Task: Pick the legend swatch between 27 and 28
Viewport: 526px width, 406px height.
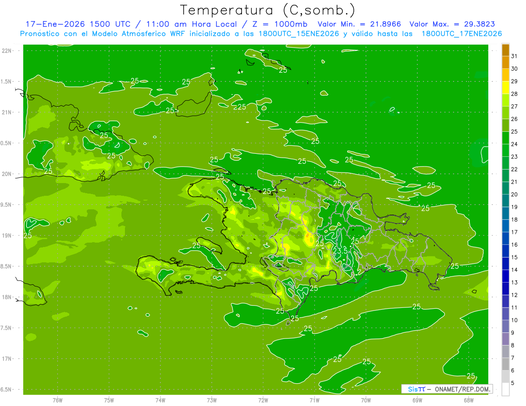Action: pos(505,100)
